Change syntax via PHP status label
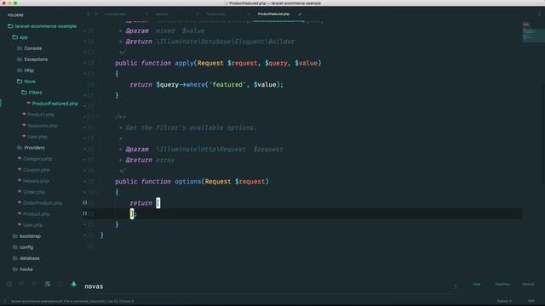Image resolution: width=545 pixels, height=306 pixels. pos(531,301)
